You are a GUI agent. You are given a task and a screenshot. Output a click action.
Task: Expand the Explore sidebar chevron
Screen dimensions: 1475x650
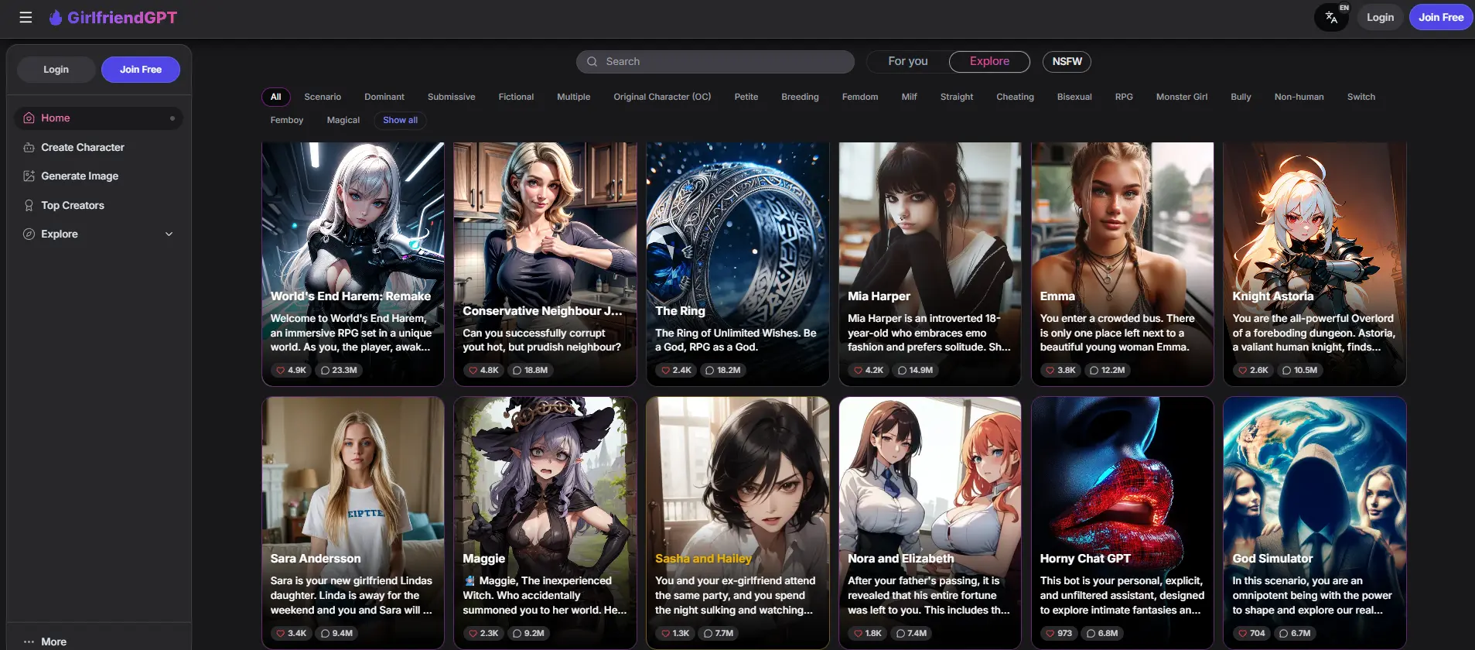tap(169, 234)
